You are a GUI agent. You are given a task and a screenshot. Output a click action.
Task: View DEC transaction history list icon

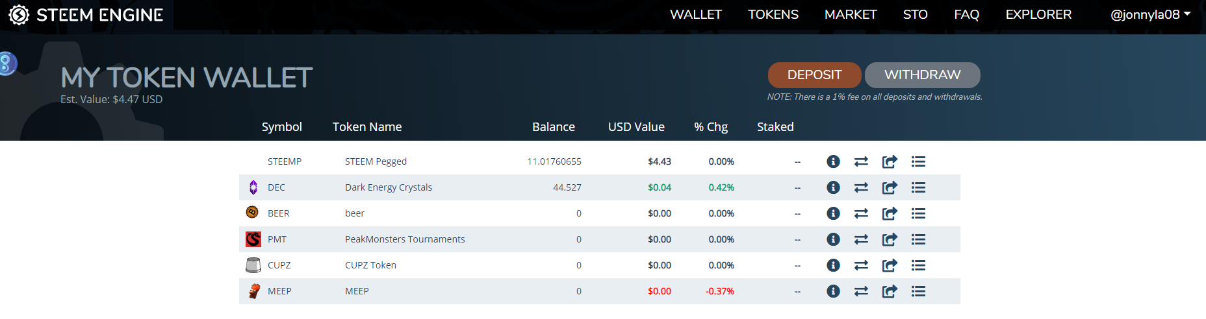point(918,187)
